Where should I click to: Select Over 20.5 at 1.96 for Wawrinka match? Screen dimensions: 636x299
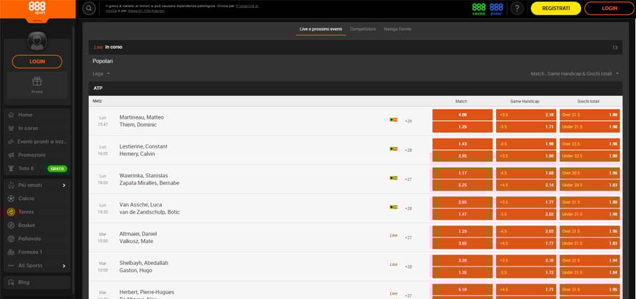click(x=590, y=173)
